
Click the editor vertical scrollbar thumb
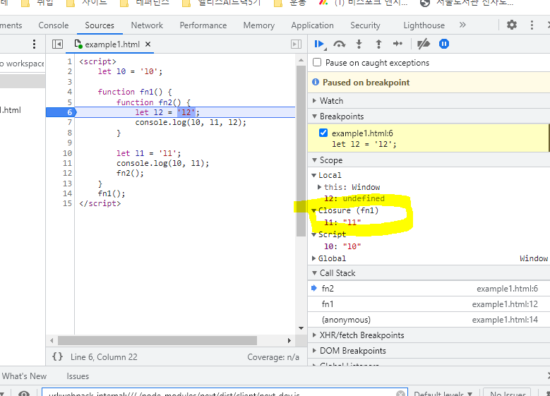coord(301,151)
